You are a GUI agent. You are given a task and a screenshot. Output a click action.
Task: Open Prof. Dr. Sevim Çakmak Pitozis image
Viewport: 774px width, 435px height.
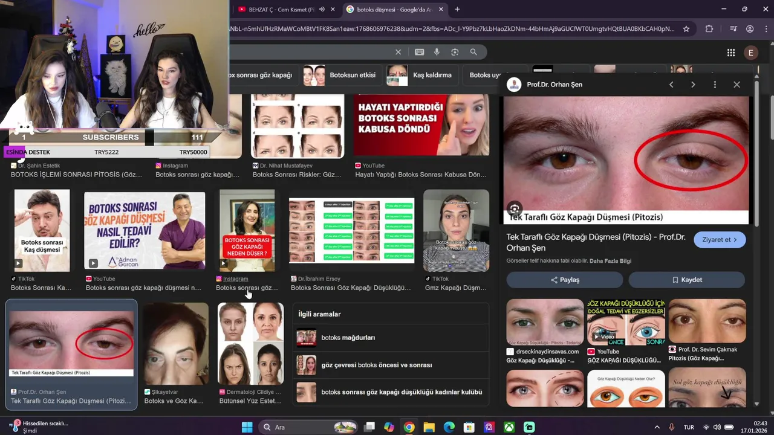(707, 321)
